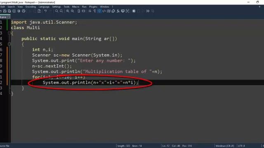Open the Language menu
Viewport: 264px width, 148px height.
click(44, 7)
